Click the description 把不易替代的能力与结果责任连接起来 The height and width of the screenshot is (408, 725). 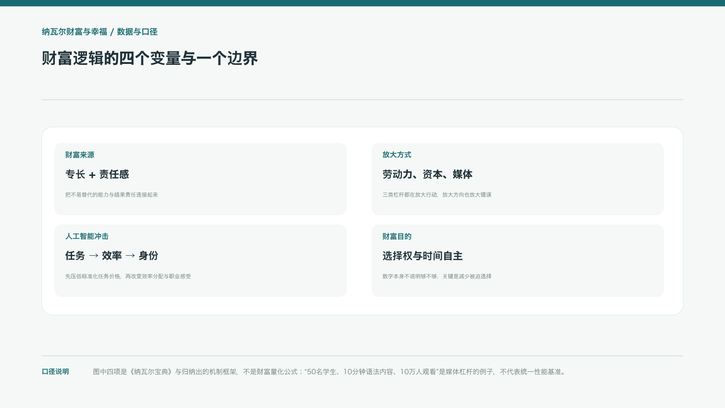(x=111, y=195)
